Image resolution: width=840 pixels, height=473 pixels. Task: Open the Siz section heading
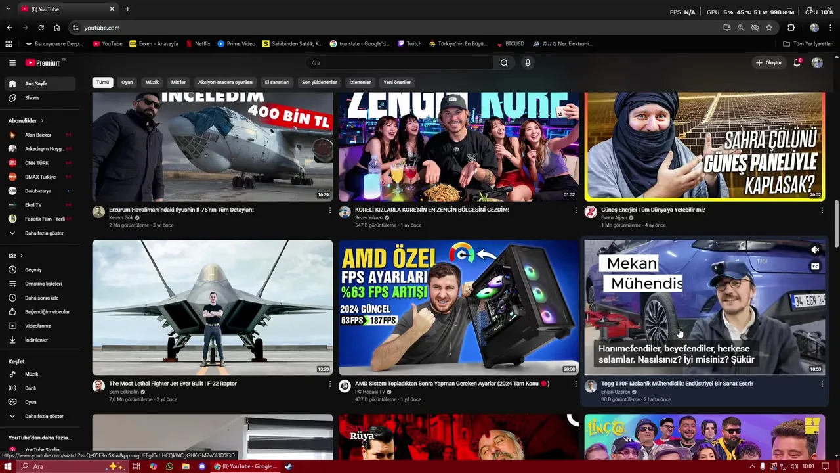tap(15, 256)
